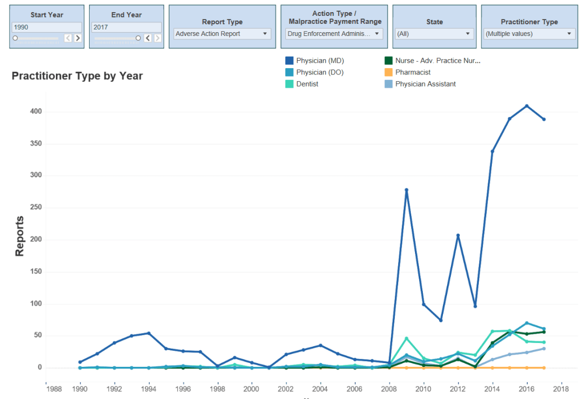Click the End Year 2017 input field
Image resolution: width=580 pixels, height=399 pixels.
[x=127, y=27]
